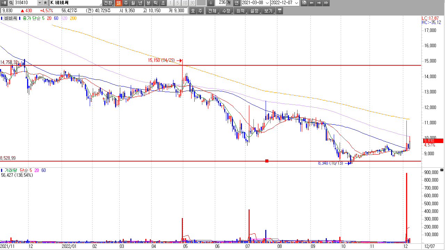This screenshot has height=250, width=445.
Task: Select interval preset 30
Action: point(192,3)
